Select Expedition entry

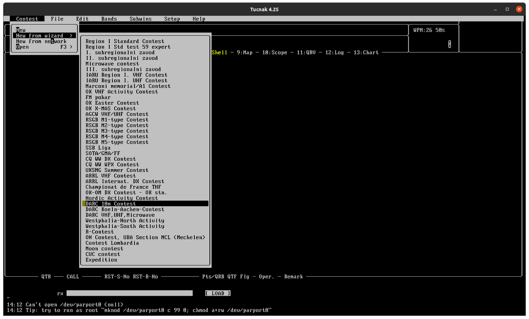pyautogui.click(x=145, y=260)
